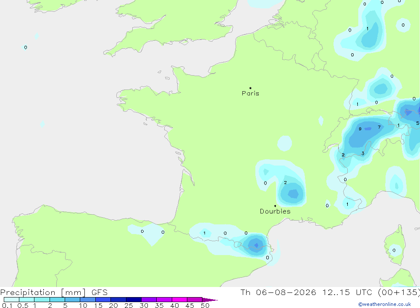Screen dimensions: 420x308
Task: Select the 40–45 mm magenta legend swatch
Action: pos(179,300)
